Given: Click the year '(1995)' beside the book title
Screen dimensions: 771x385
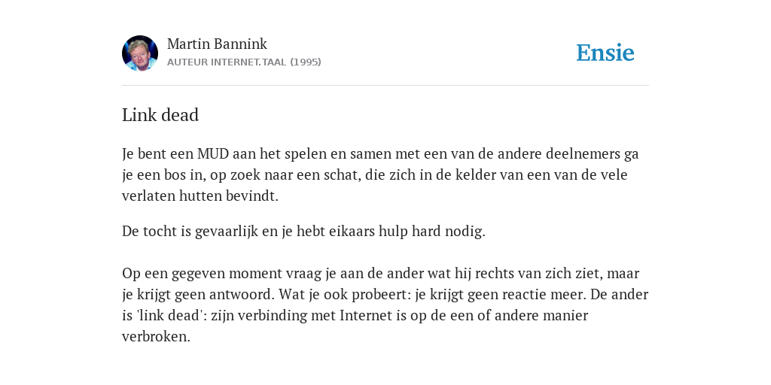Looking at the screenshot, I should (x=306, y=62).
